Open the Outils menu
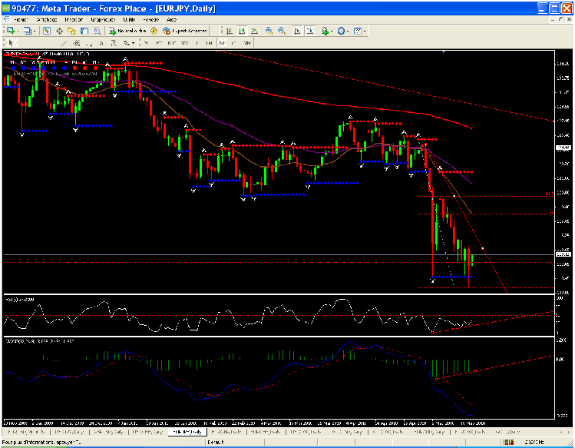 129,19
